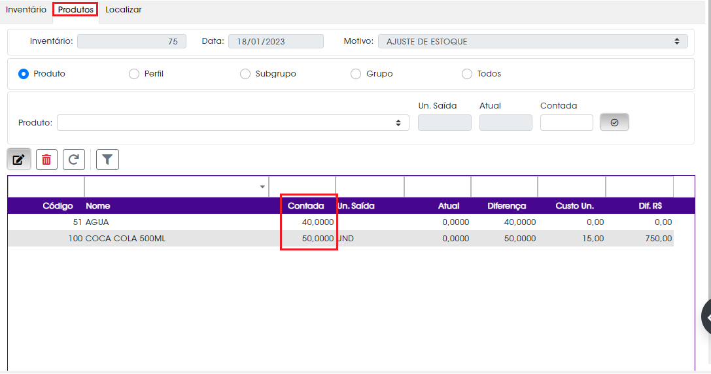The height and width of the screenshot is (374, 711).
Task: Select the Todos radio button
Action: [466, 74]
